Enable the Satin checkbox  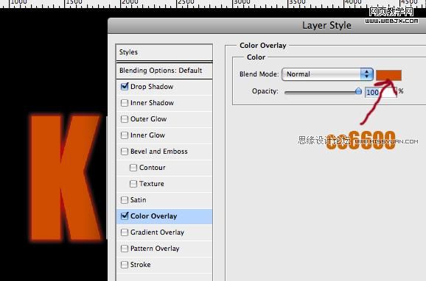tap(125, 200)
